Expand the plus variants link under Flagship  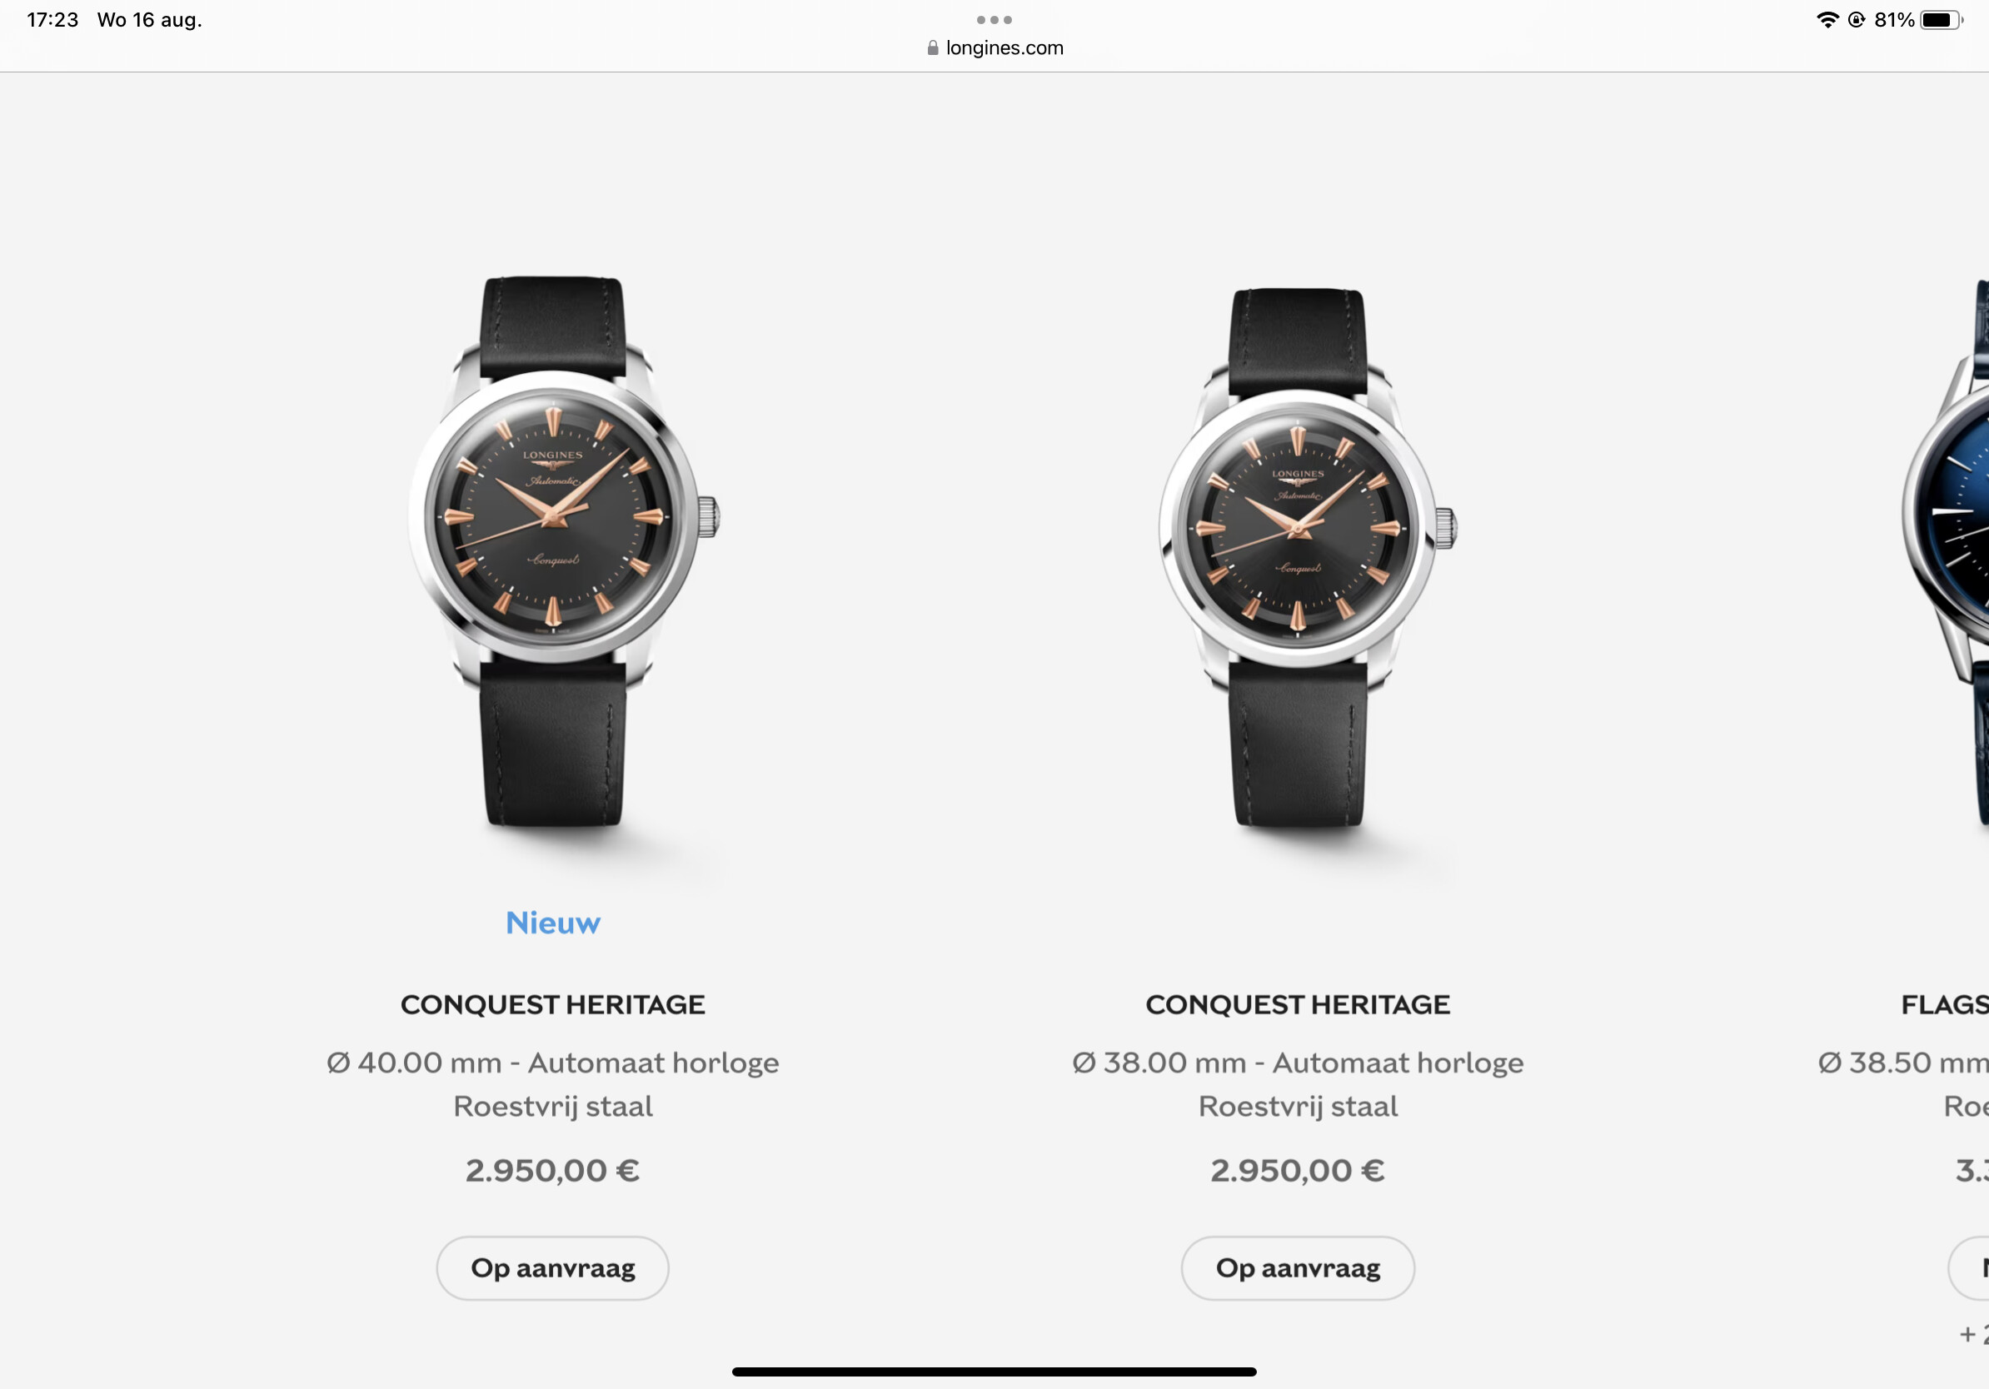1974,1334
